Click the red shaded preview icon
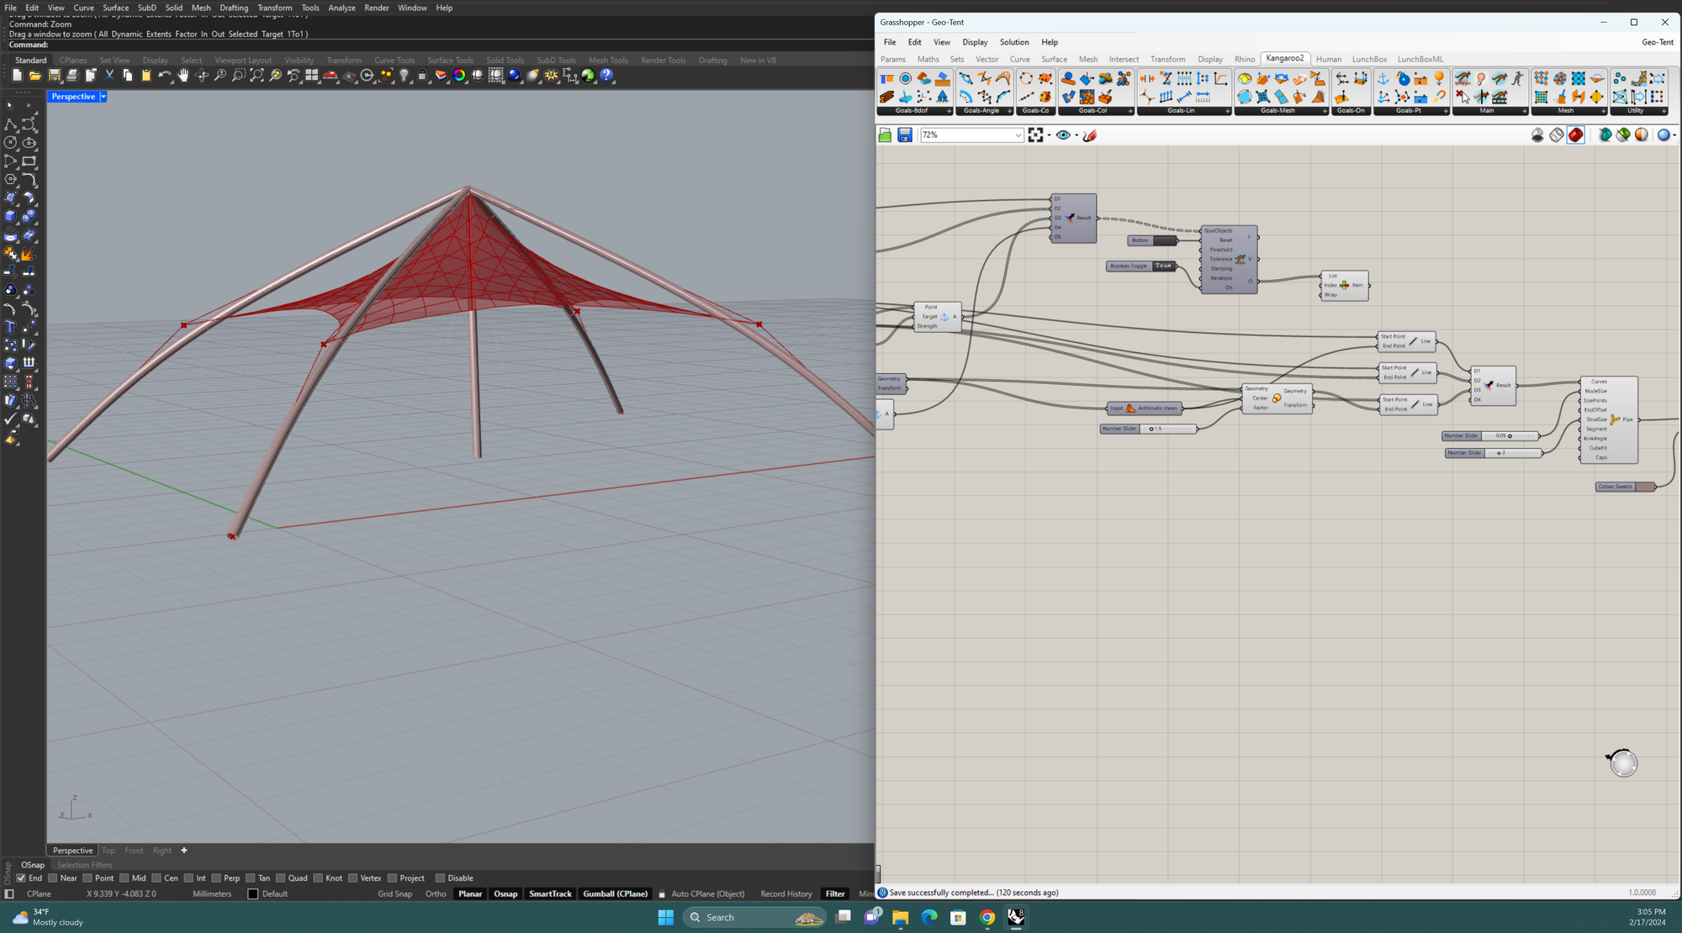Image resolution: width=1682 pixels, height=933 pixels. [1575, 135]
